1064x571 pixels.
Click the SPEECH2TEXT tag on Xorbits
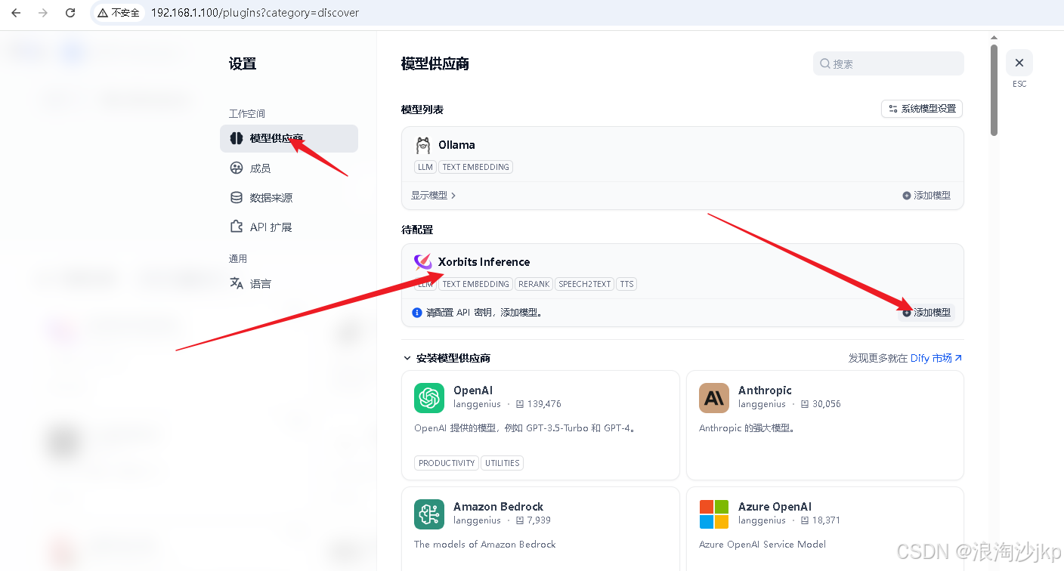click(x=585, y=284)
